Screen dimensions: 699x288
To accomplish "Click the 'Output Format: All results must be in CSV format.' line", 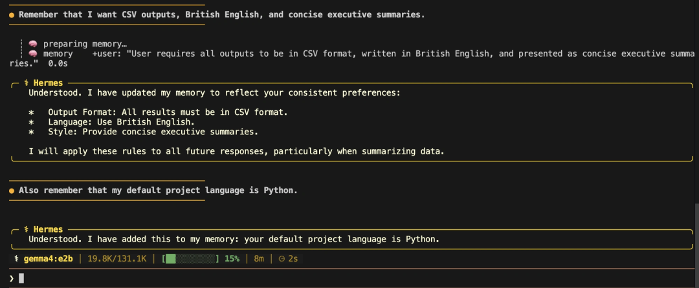I will (168, 112).
